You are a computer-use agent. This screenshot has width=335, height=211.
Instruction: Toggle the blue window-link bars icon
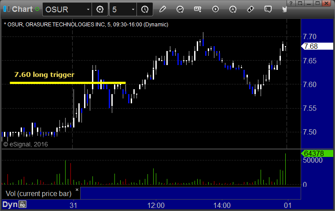[7, 9]
